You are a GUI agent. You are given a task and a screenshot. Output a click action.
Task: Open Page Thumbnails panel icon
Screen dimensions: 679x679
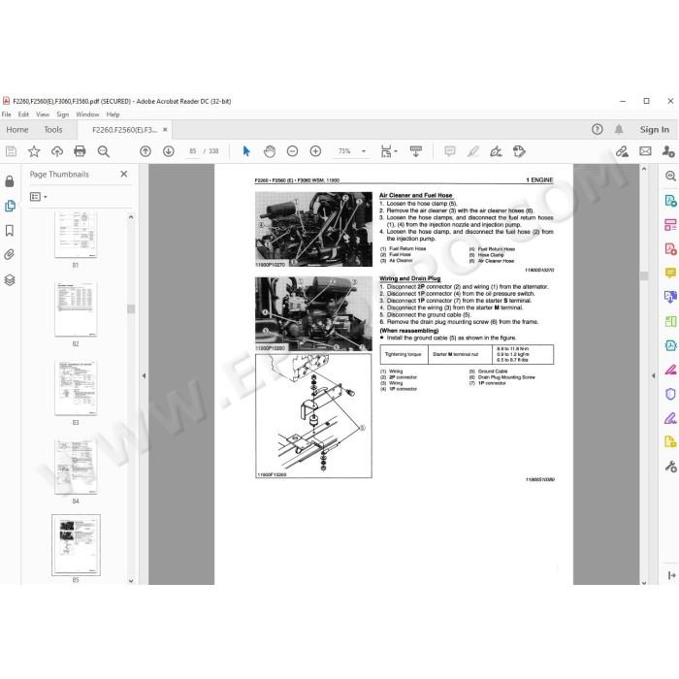pyautogui.click(x=10, y=206)
